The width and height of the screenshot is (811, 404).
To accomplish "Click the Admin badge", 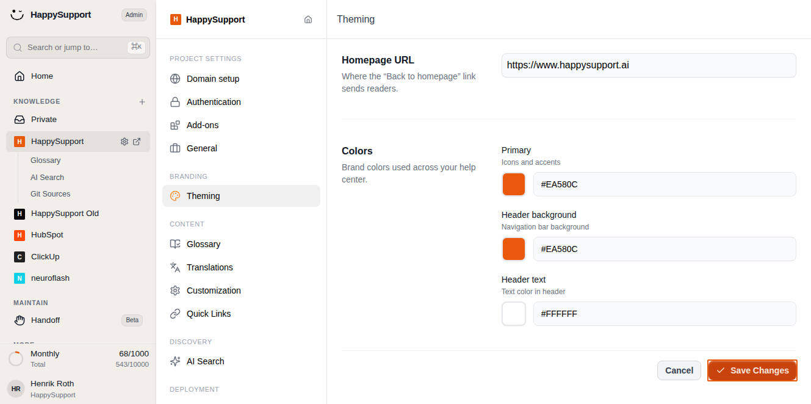I will (x=134, y=15).
